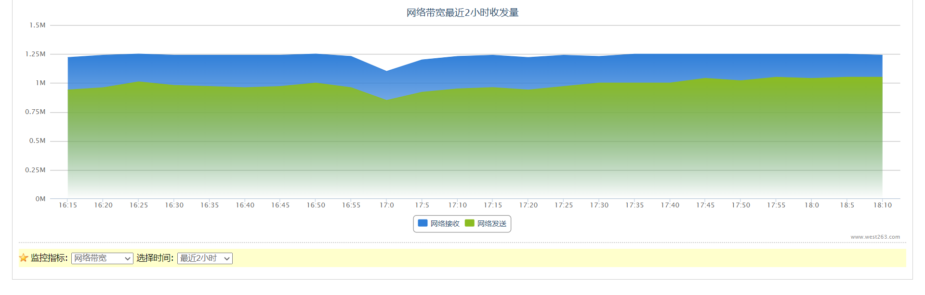925x295 pixels.
Task: Click the 1.5M y-axis label
Action: 38,25
